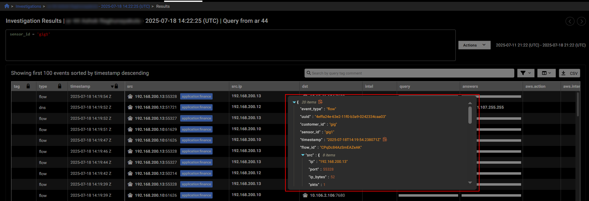Click the search by query tag field
589x201 pixels.
pyautogui.click(x=410, y=73)
